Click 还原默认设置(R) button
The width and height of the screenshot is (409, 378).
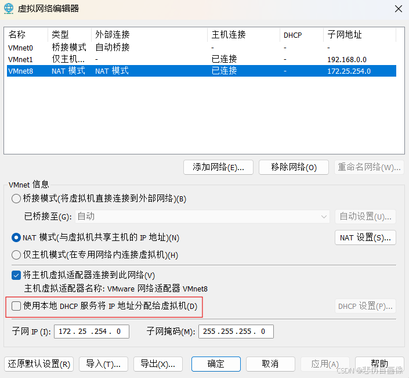pos(39,364)
